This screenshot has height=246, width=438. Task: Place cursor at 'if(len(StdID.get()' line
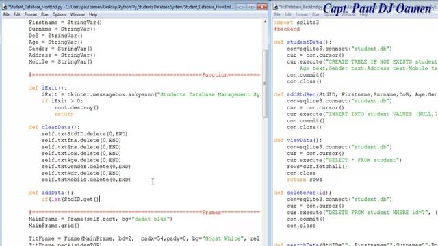(70, 199)
